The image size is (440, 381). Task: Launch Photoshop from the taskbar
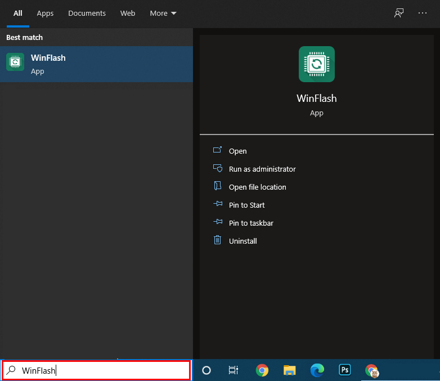coord(345,370)
